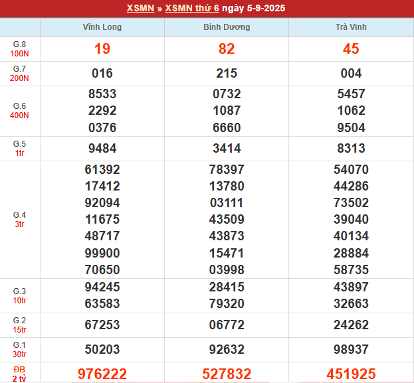Select G.4 number 92094
The image size is (414, 383).
click(102, 203)
